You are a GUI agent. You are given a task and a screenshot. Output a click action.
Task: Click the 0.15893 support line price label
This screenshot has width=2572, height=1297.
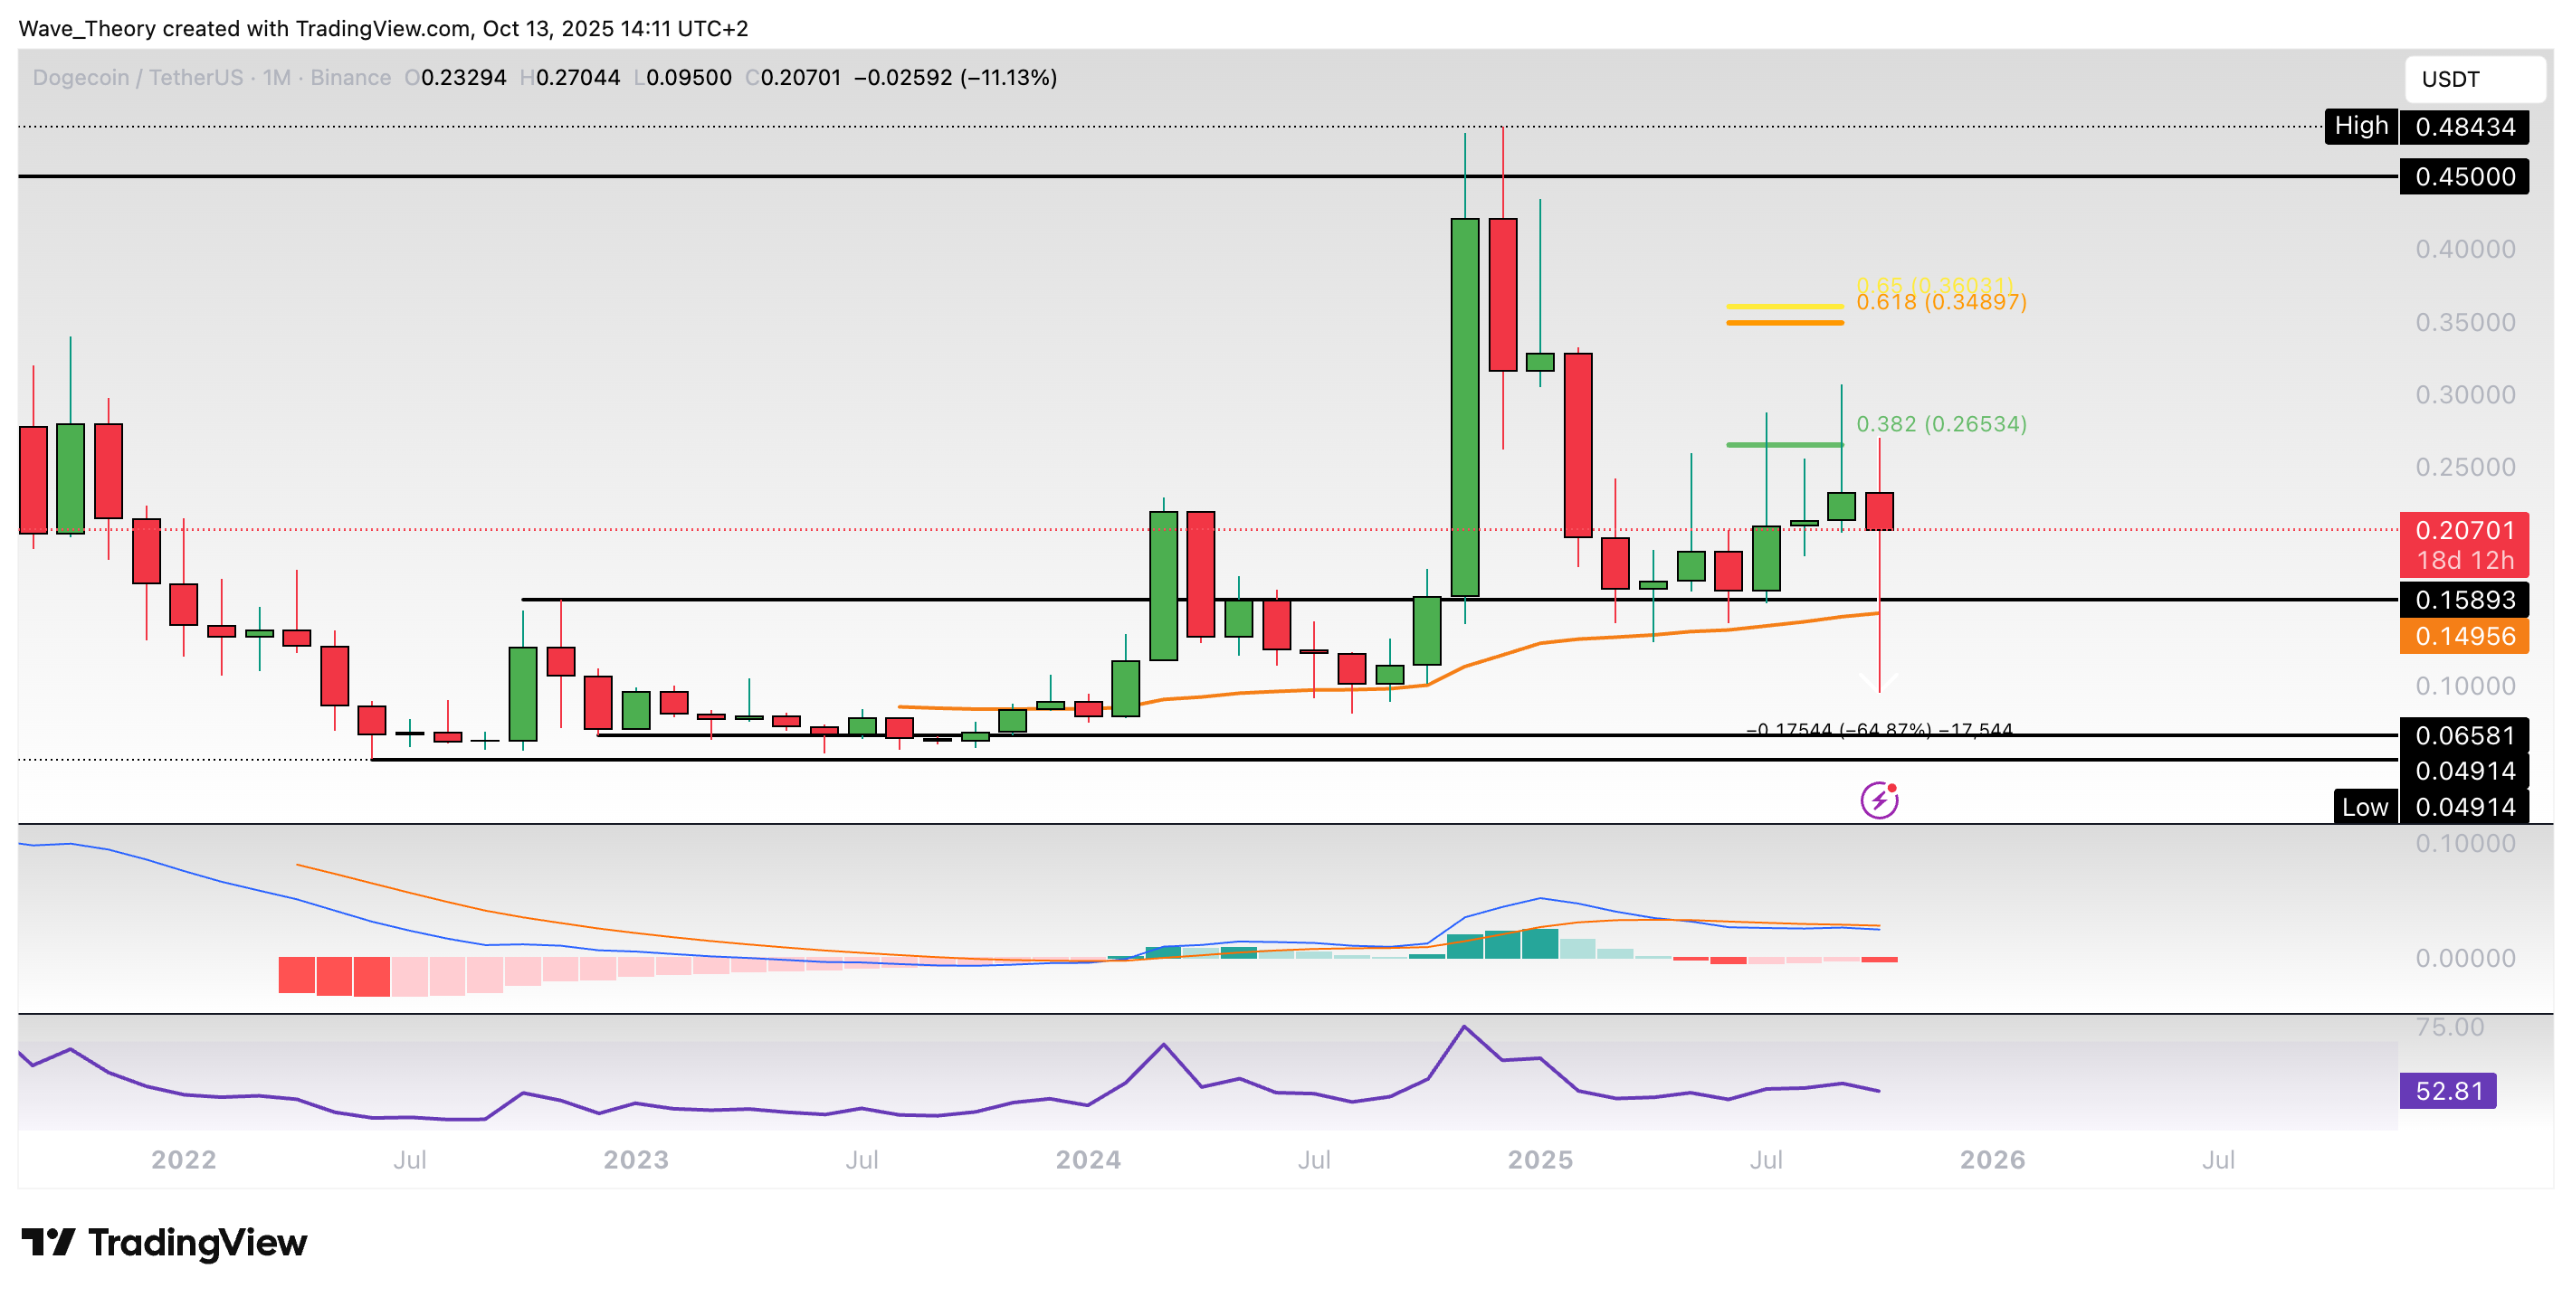click(2463, 600)
